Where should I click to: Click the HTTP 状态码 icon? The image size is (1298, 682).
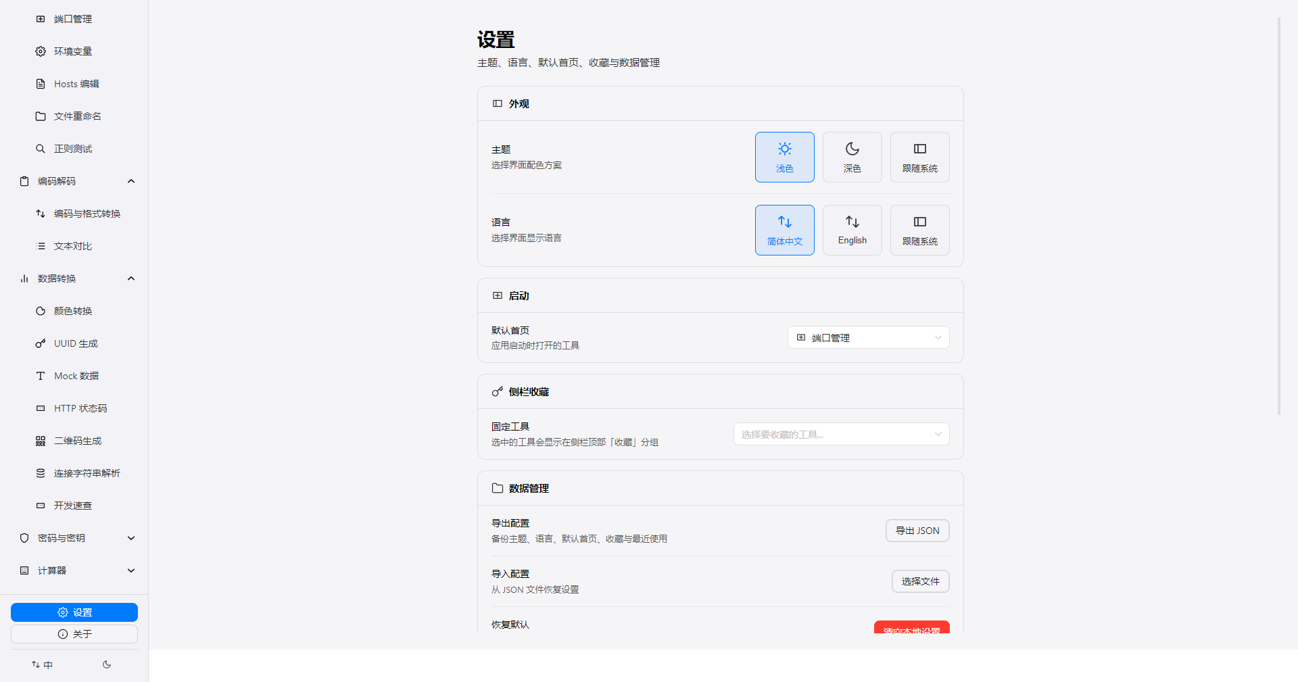click(41, 408)
